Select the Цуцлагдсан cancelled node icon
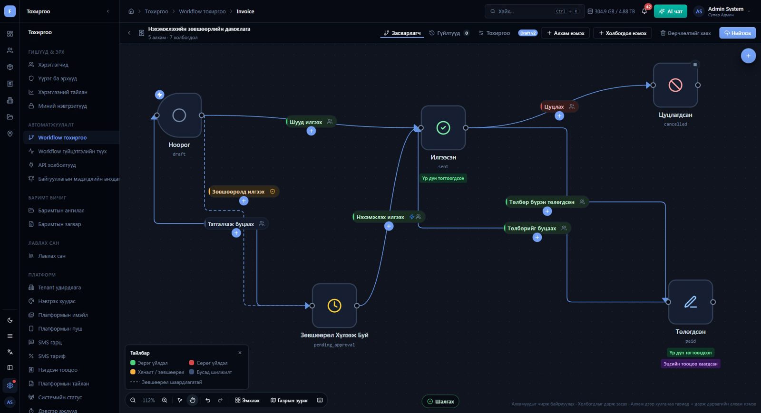This screenshot has height=413, width=761. pyautogui.click(x=675, y=85)
